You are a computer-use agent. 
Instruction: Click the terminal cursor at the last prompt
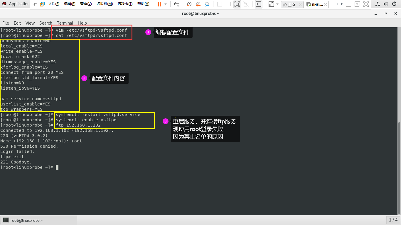pyautogui.click(x=57, y=167)
